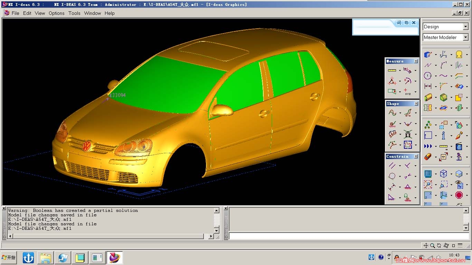Click the measure ruler icon in main toolbar
This screenshot has height=265, width=472.
click(443, 146)
